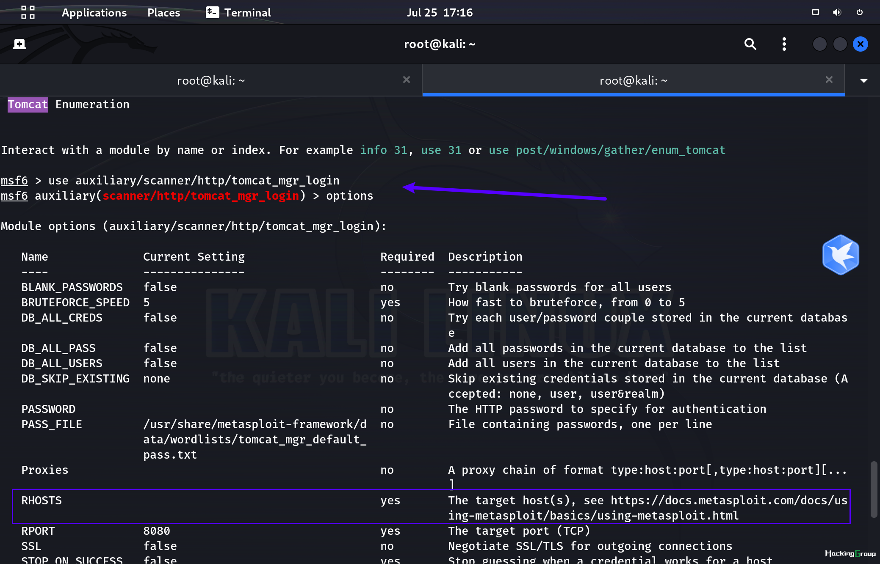The width and height of the screenshot is (880, 564).
Task: Click the Proxies option name
Action: point(45,470)
